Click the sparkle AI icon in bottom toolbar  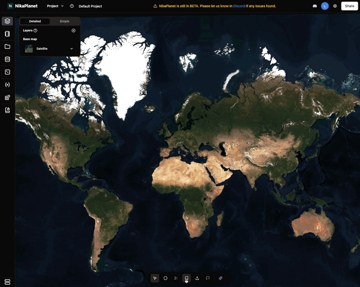pyautogui.click(x=220, y=278)
